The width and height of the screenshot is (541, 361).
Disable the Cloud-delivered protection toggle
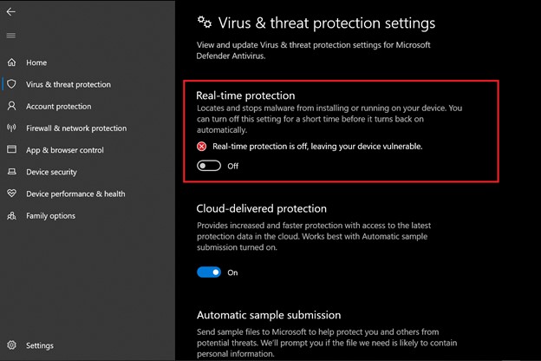209,272
